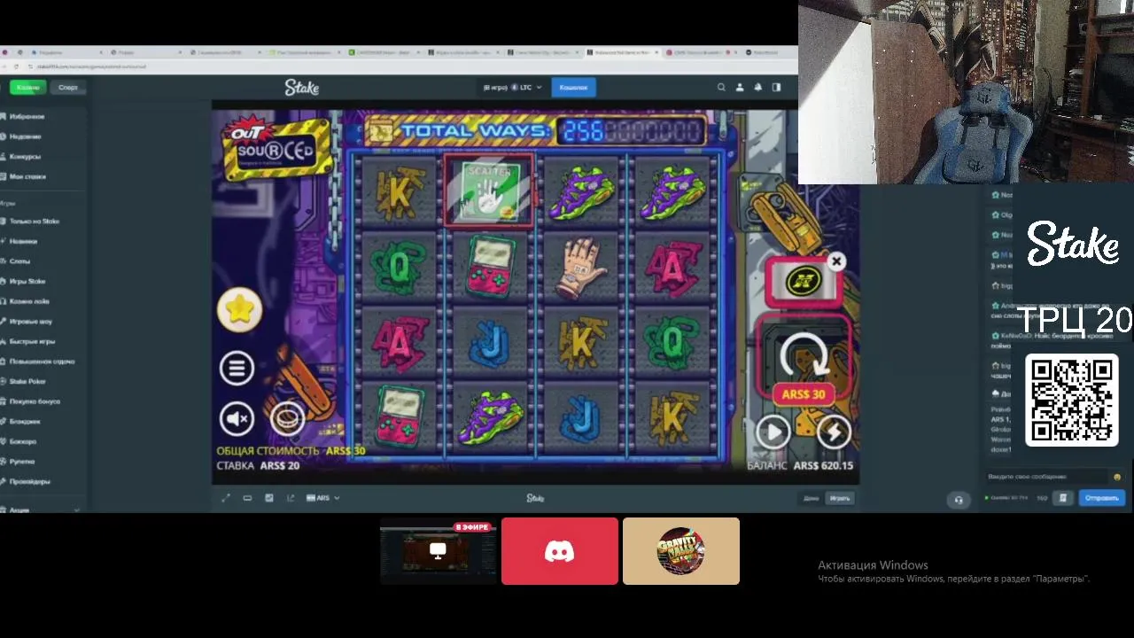1134x638 pixels.
Task: Open Рулетка category in sidebar
Action: (22, 462)
